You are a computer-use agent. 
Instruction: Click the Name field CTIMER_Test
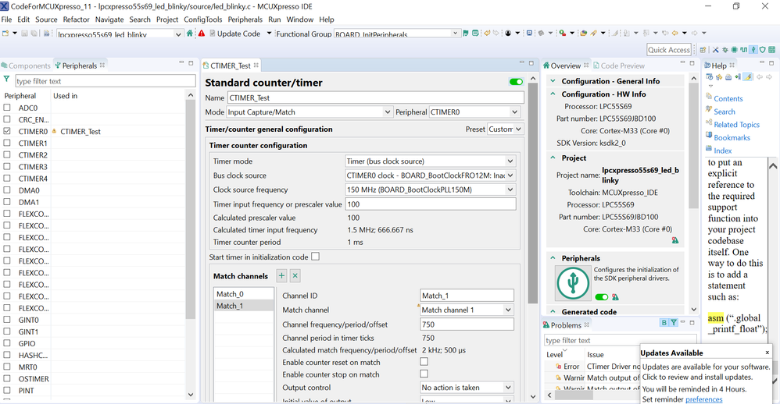click(376, 97)
